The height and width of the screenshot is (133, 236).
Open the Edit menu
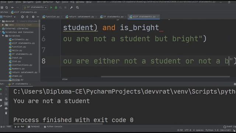point(11,2)
